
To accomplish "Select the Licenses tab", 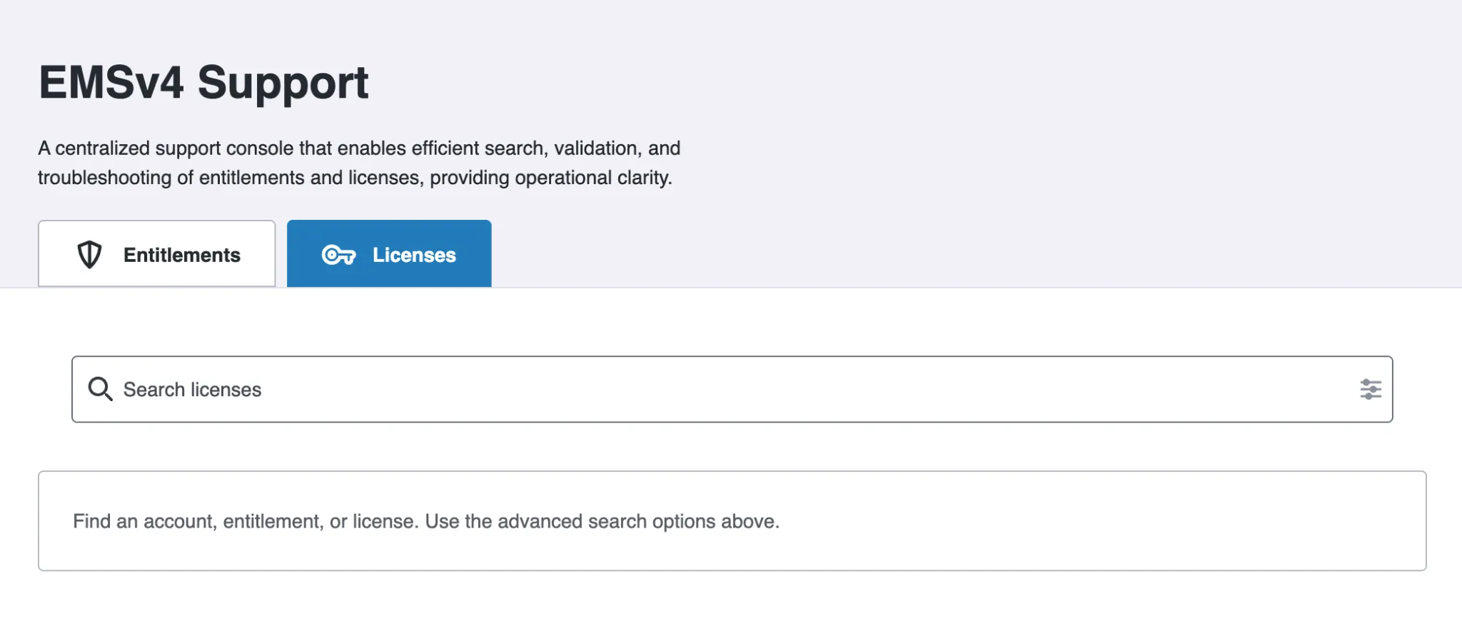I will click(x=389, y=254).
